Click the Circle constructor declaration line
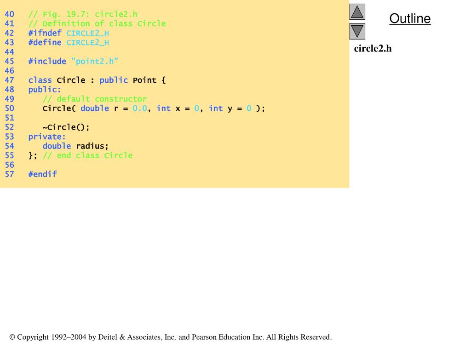Image resolution: width=471 pixels, height=353 pixels. 154,108
